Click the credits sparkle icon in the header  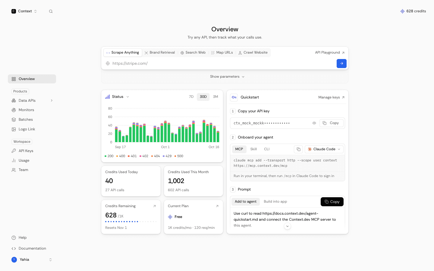(x=402, y=11)
